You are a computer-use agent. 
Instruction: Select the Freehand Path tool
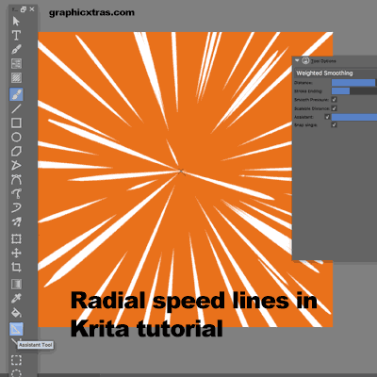pos(16,193)
